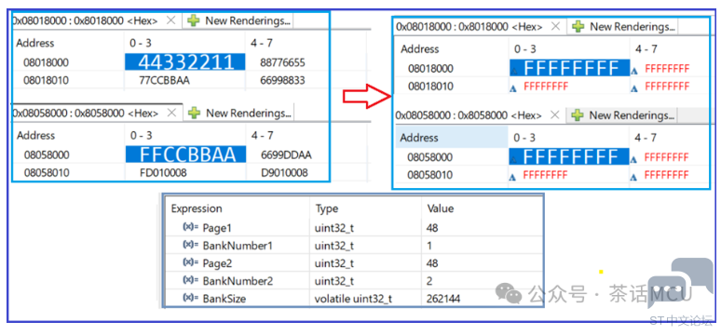Image resolution: width=721 pixels, height=335 pixels.
Task: Click the (x)= icon beside BankSize
Action: click(190, 298)
